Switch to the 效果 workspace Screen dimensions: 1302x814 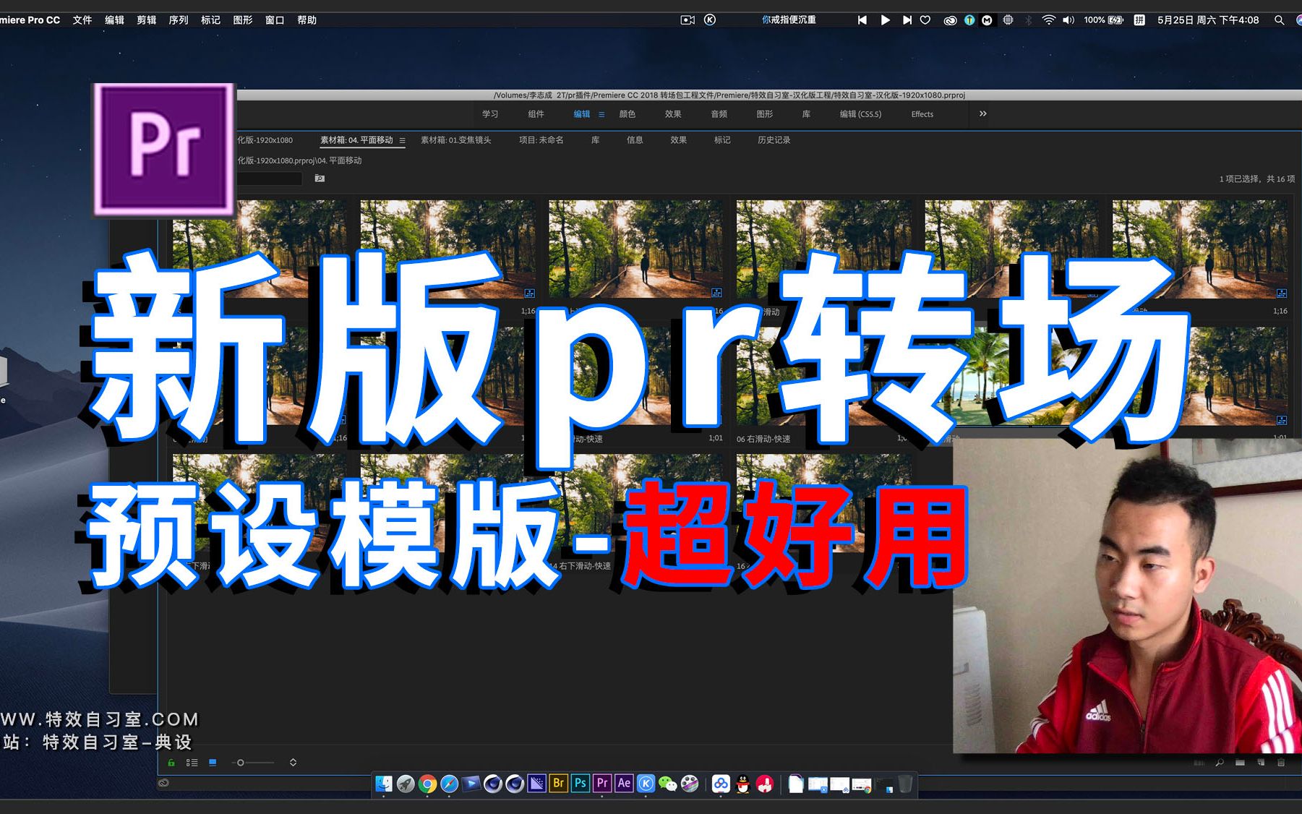[x=673, y=114]
